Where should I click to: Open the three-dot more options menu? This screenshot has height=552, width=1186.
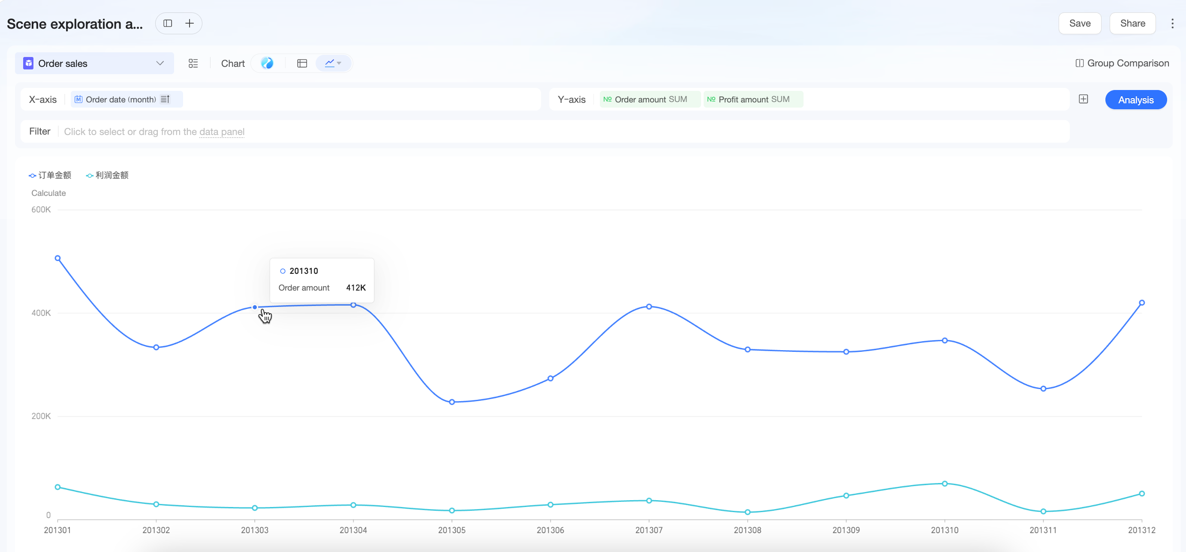[x=1172, y=24]
